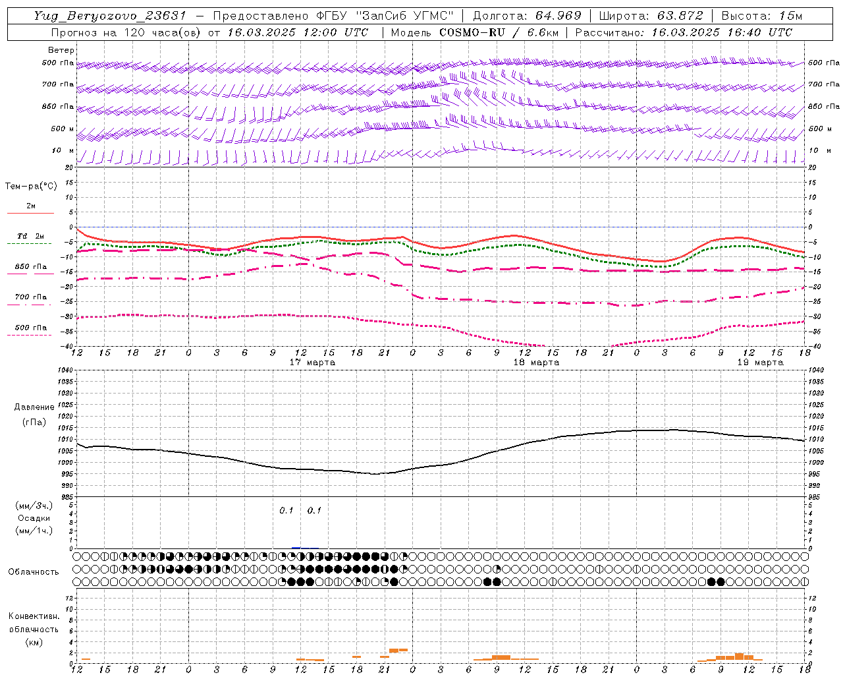Click the 18 марта date label
Image resolution: width=843 pixels, height=675 pixels.
tap(536, 363)
